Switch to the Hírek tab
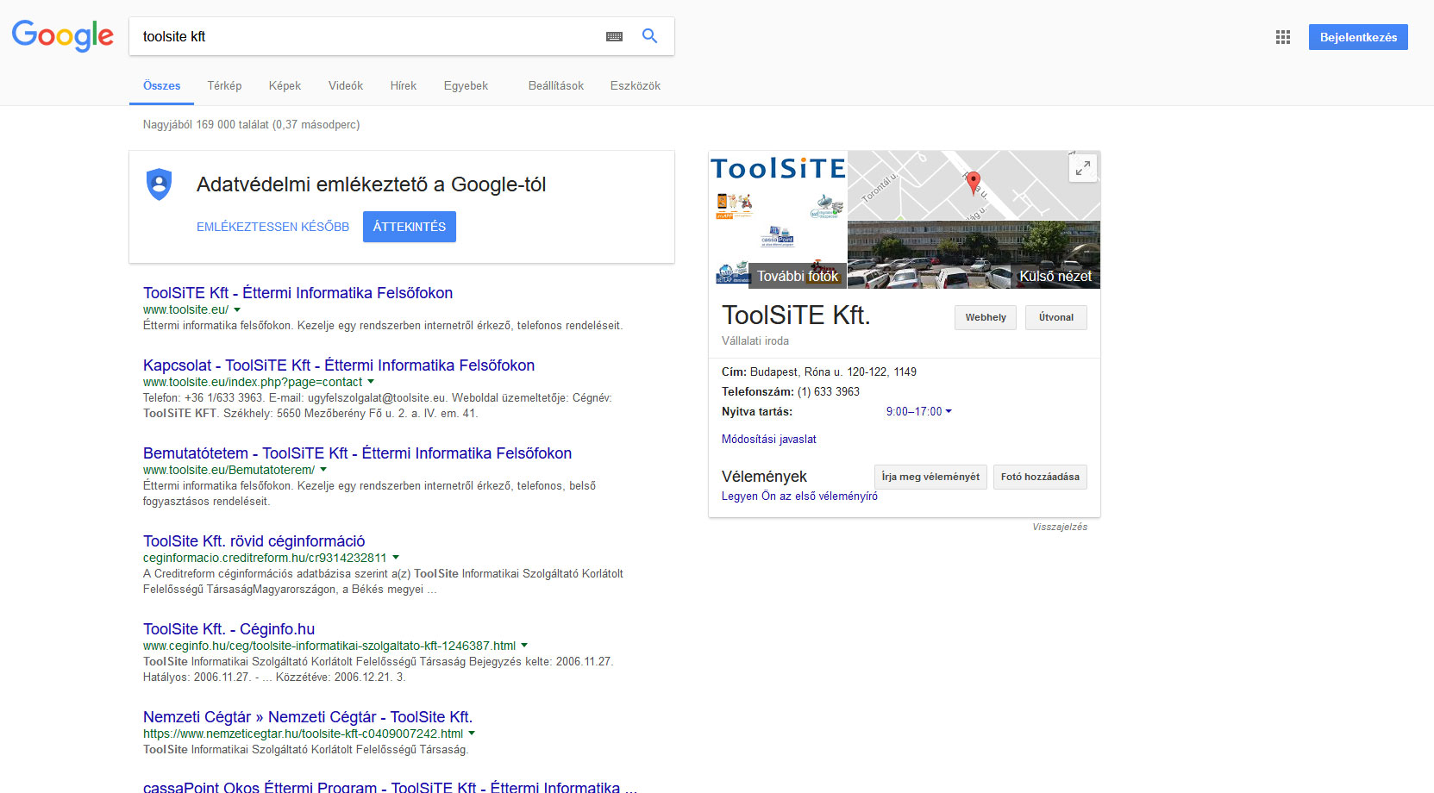Viewport: 1434px width, 793px height. (x=403, y=86)
